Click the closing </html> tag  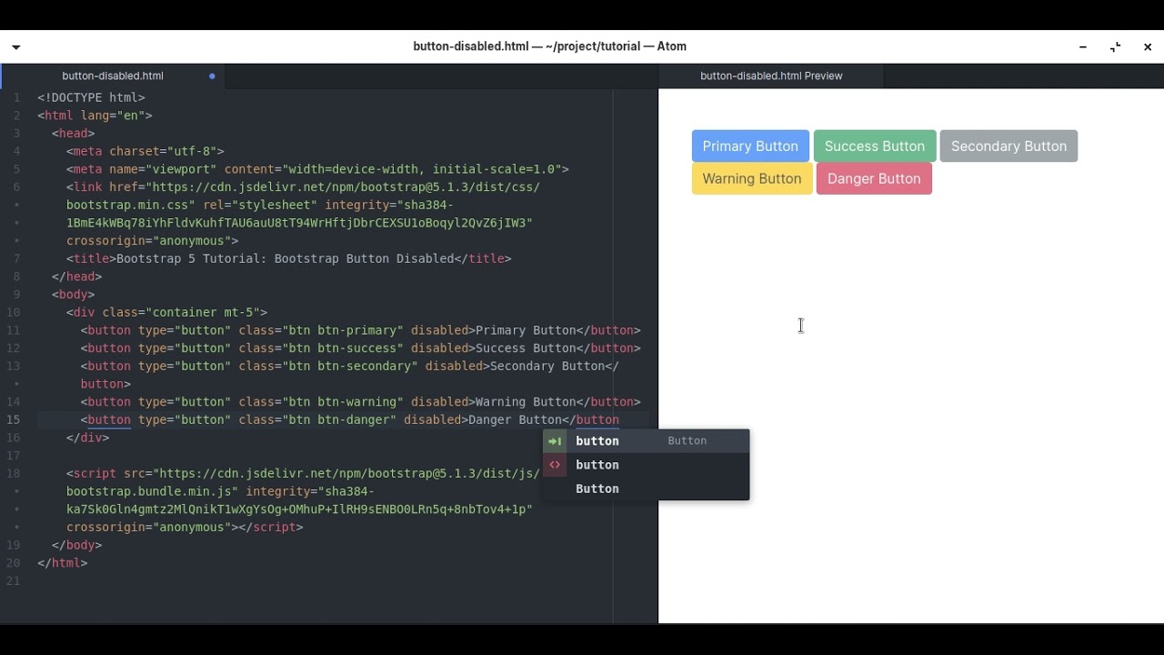(63, 563)
